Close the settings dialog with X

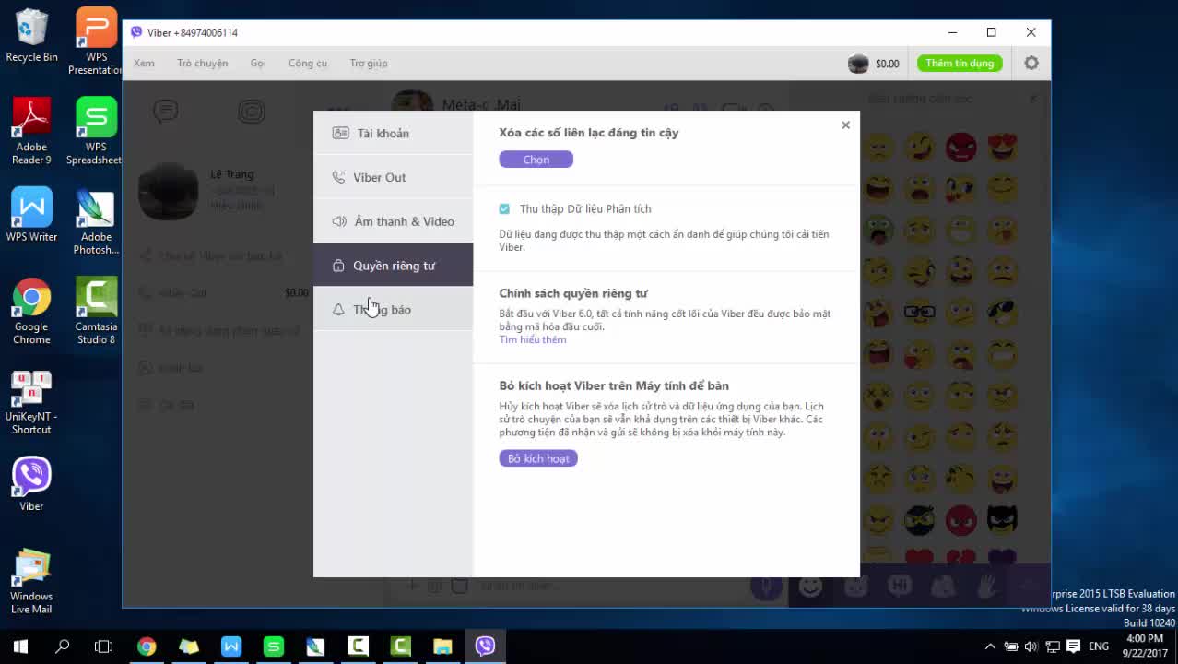pyautogui.click(x=845, y=125)
